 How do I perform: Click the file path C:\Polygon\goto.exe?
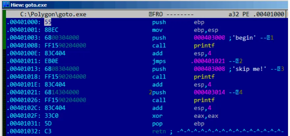pyautogui.click(x=53, y=14)
